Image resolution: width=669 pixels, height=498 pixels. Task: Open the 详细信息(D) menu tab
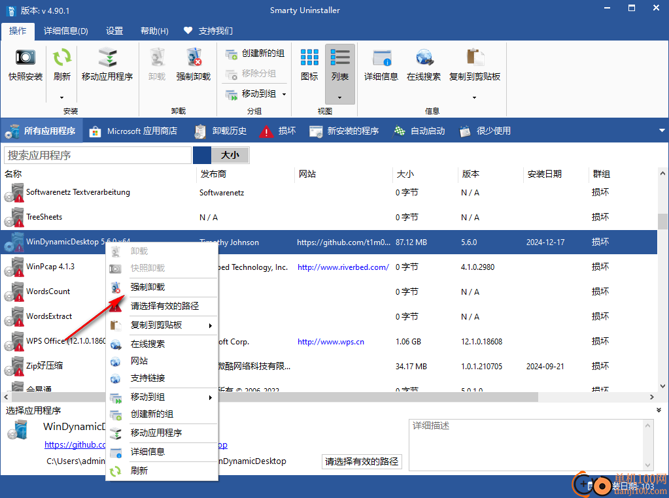[x=65, y=31]
